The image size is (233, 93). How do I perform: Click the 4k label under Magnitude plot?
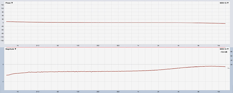pyautogui.click(x=178, y=92)
